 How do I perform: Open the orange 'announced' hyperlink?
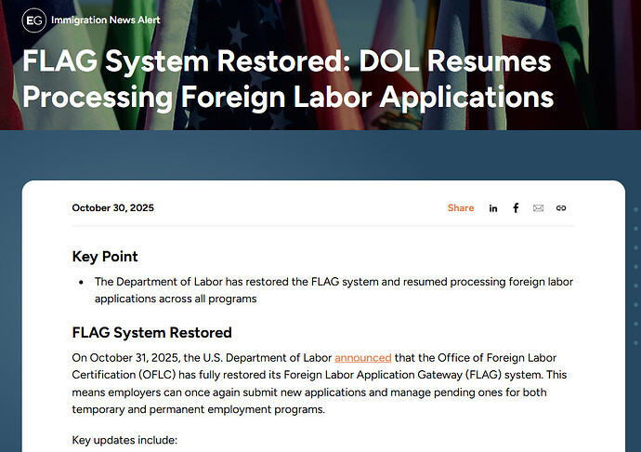point(363,357)
